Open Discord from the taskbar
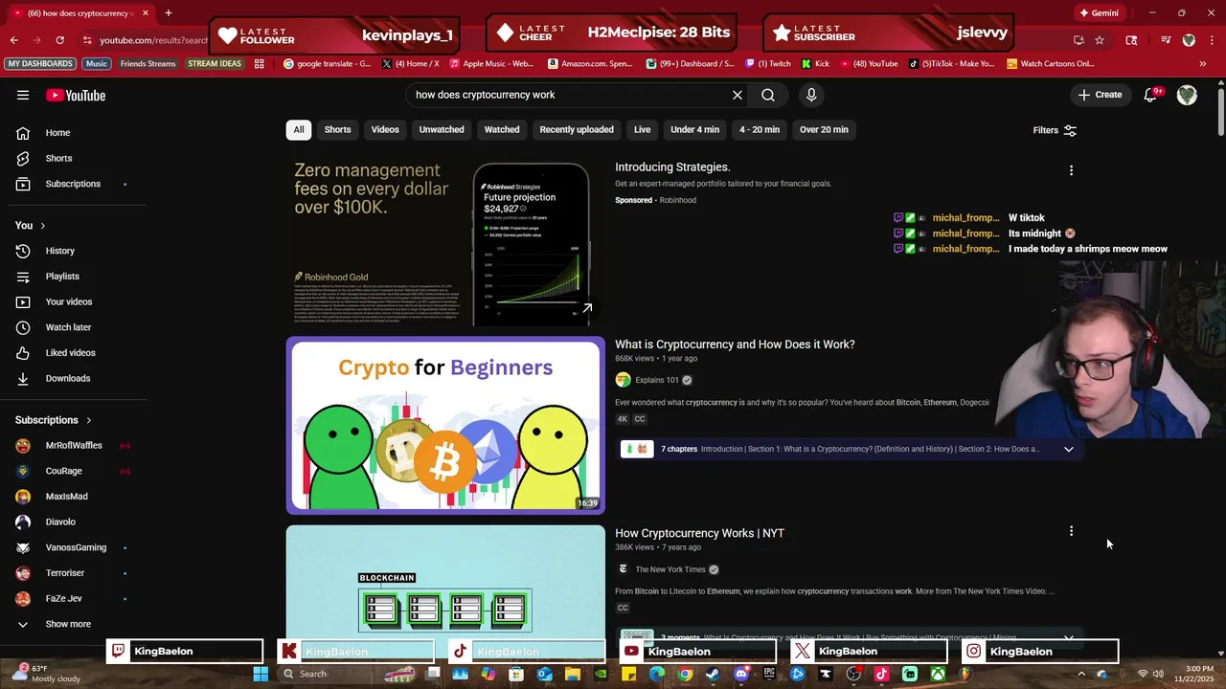Screen dimensions: 1226x689 point(740,674)
